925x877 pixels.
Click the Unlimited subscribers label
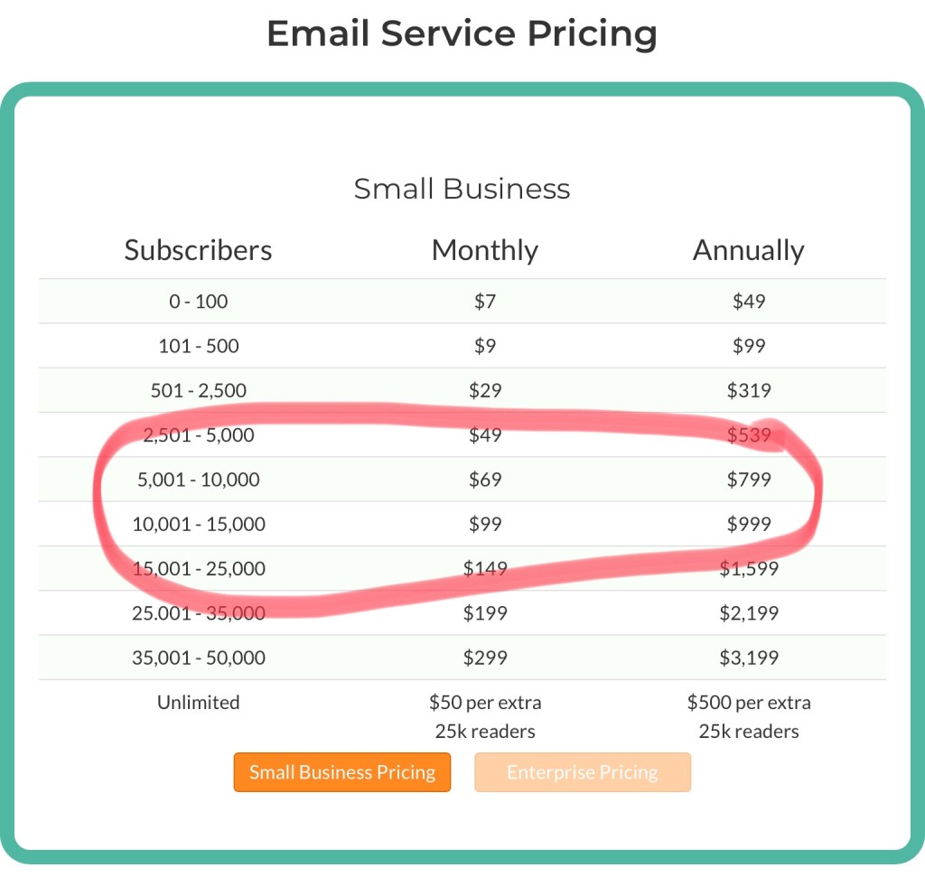(199, 702)
